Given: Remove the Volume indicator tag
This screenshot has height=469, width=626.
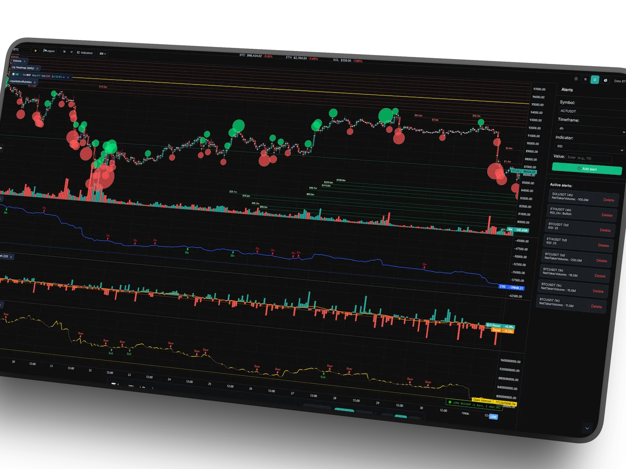Looking at the screenshot, I should [x=25, y=61].
